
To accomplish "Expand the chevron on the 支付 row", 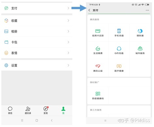I will [68, 8].
